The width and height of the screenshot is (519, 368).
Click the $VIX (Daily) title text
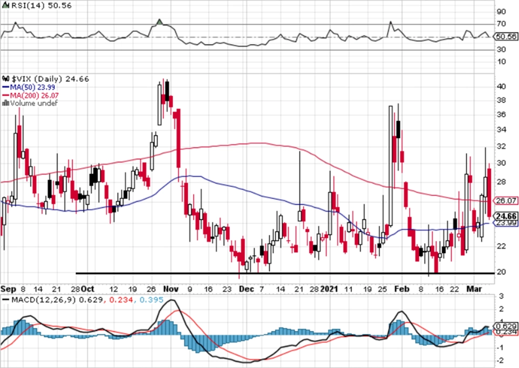37,79
